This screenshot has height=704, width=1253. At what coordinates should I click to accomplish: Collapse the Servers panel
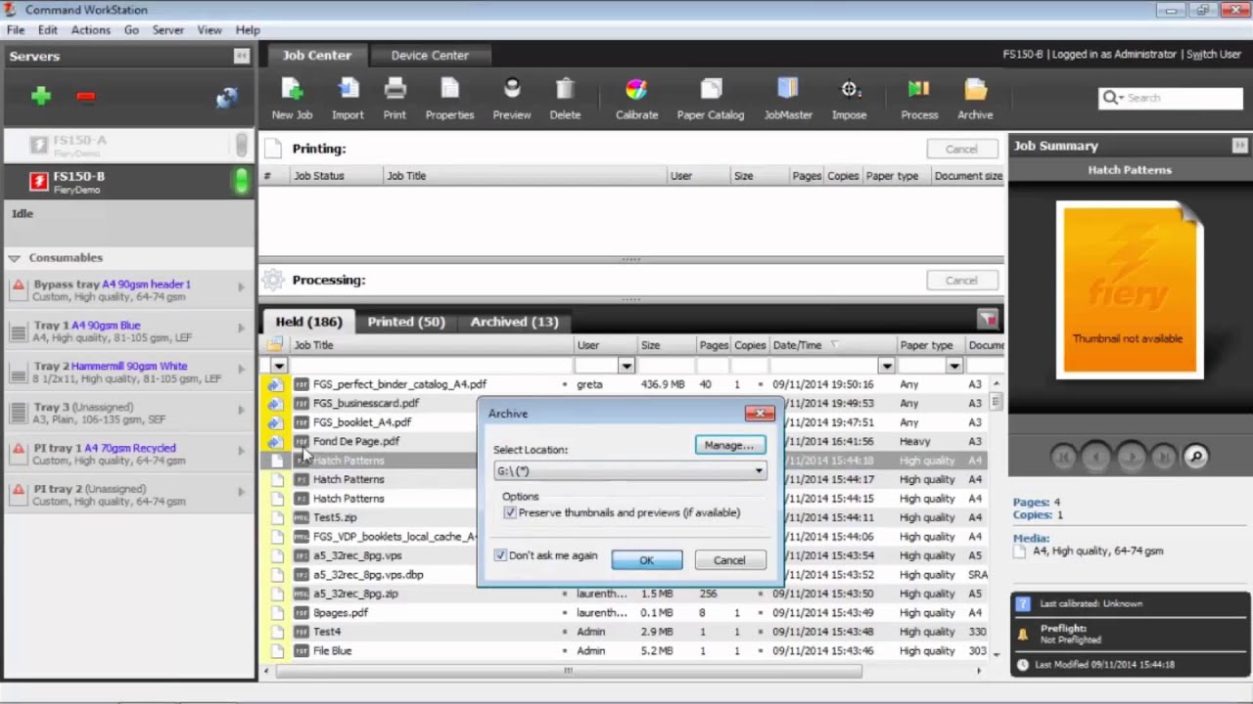241,56
